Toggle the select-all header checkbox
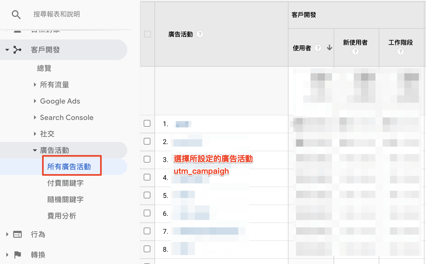Image resolution: width=426 pixels, height=264 pixels. [148, 34]
